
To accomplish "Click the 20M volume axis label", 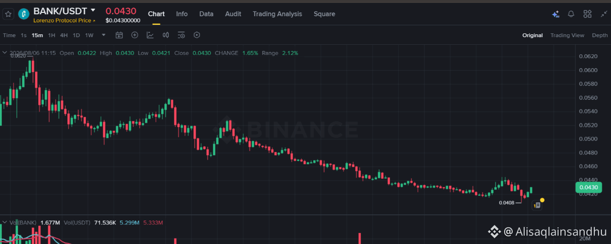I will click(585, 239).
